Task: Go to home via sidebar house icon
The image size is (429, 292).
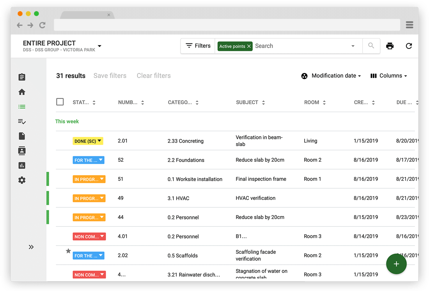Action: pos(22,92)
